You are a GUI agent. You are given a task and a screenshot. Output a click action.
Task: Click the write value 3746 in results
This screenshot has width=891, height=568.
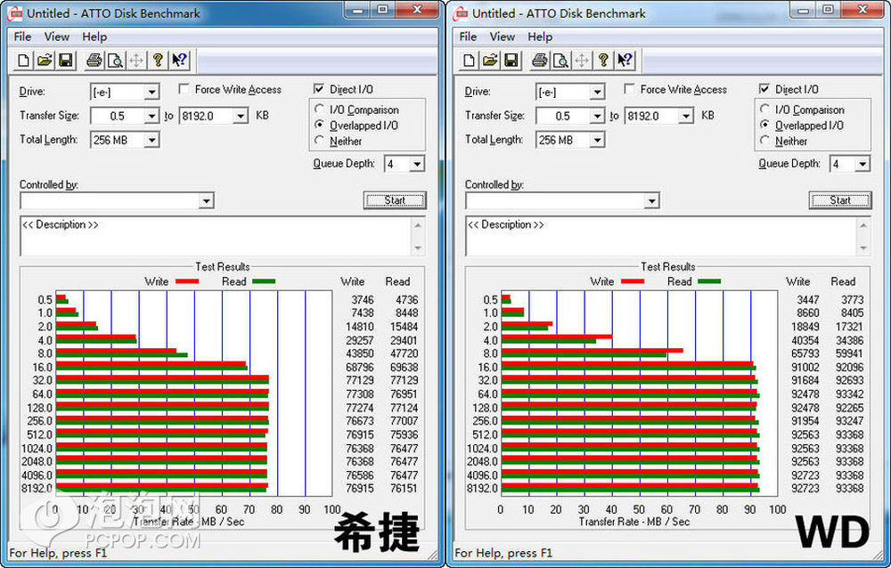tap(363, 300)
